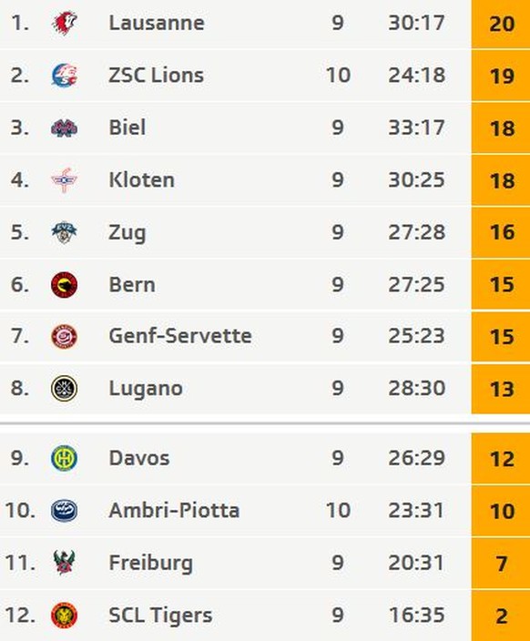Viewport: 530px width, 641px height.
Task: Select the Ambri-Piotta team name
Action: (174, 510)
